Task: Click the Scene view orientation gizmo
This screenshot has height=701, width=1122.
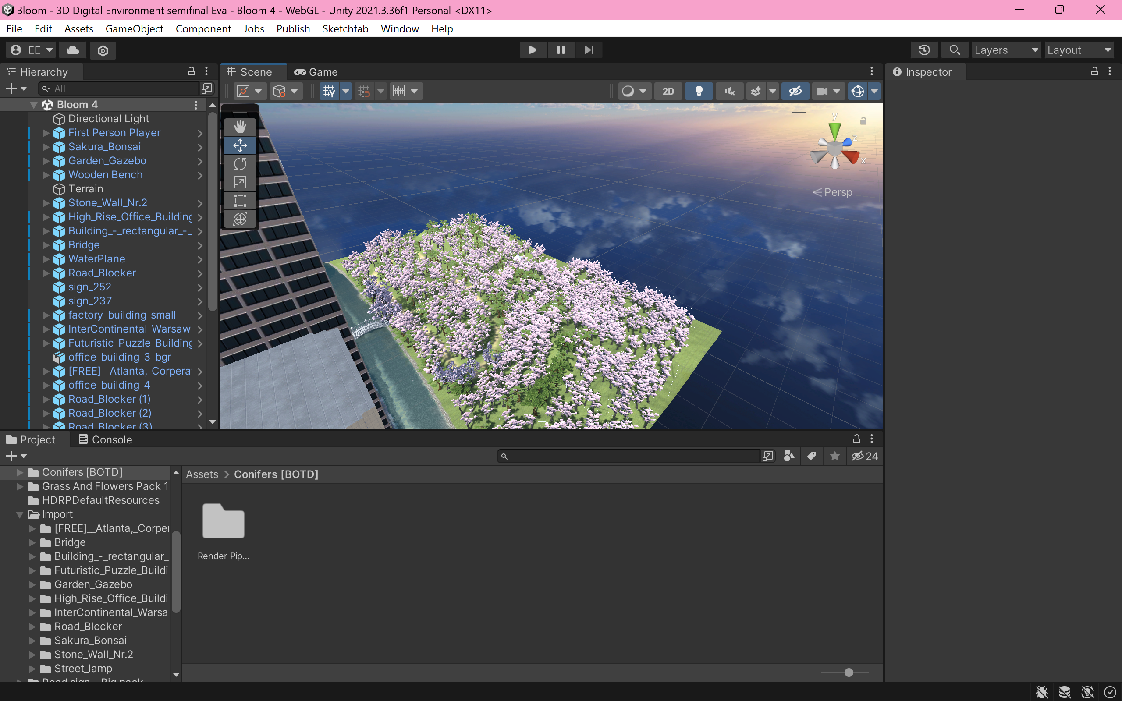Action: pyautogui.click(x=835, y=149)
